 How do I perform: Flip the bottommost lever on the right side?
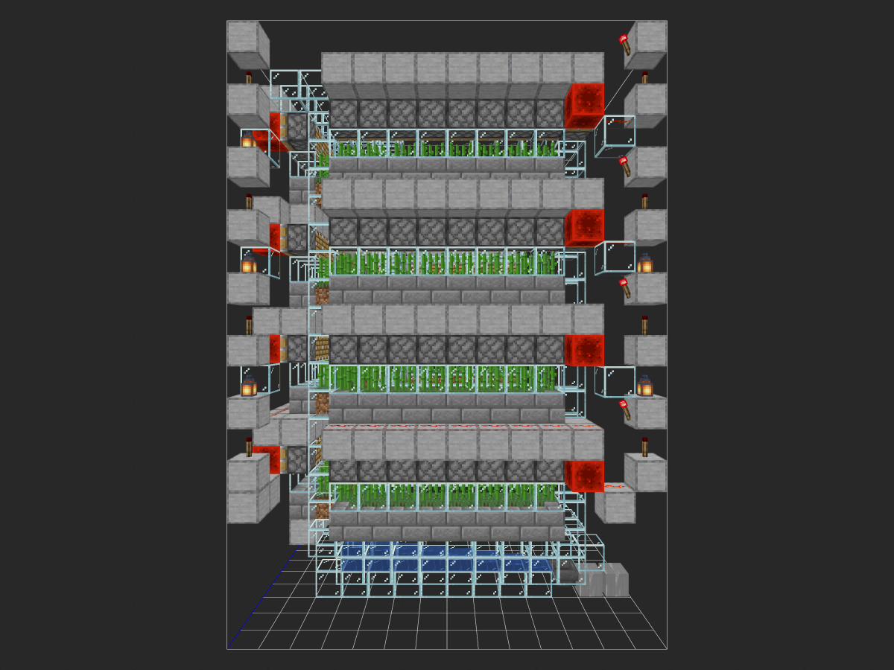point(625,409)
